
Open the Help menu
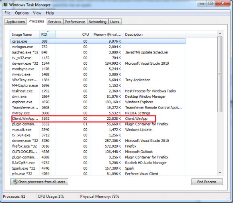(50, 13)
